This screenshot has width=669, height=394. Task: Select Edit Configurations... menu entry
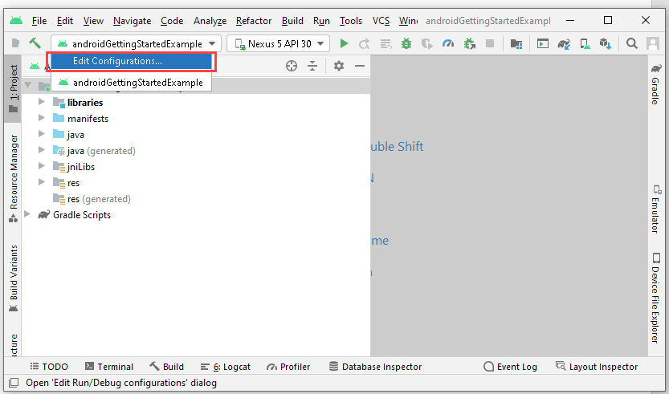coord(117,61)
